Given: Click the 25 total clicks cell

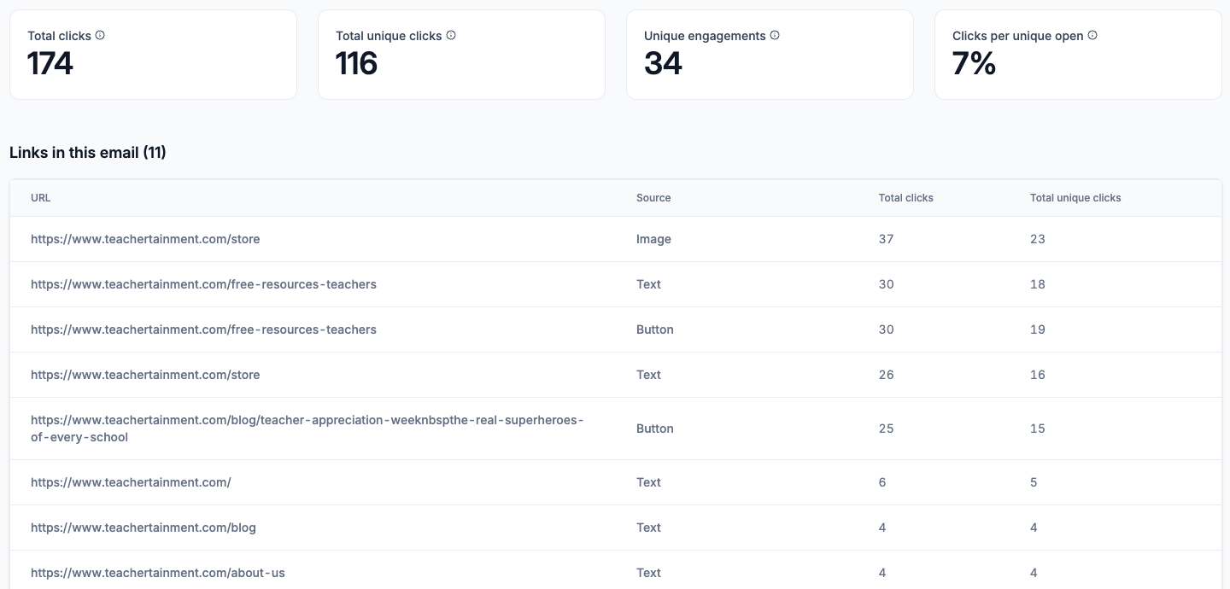Looking at the screenshot, I should pyautogui.click(x=887, y=429).
